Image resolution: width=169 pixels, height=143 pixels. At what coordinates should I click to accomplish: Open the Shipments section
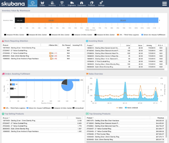coord(72,4)
